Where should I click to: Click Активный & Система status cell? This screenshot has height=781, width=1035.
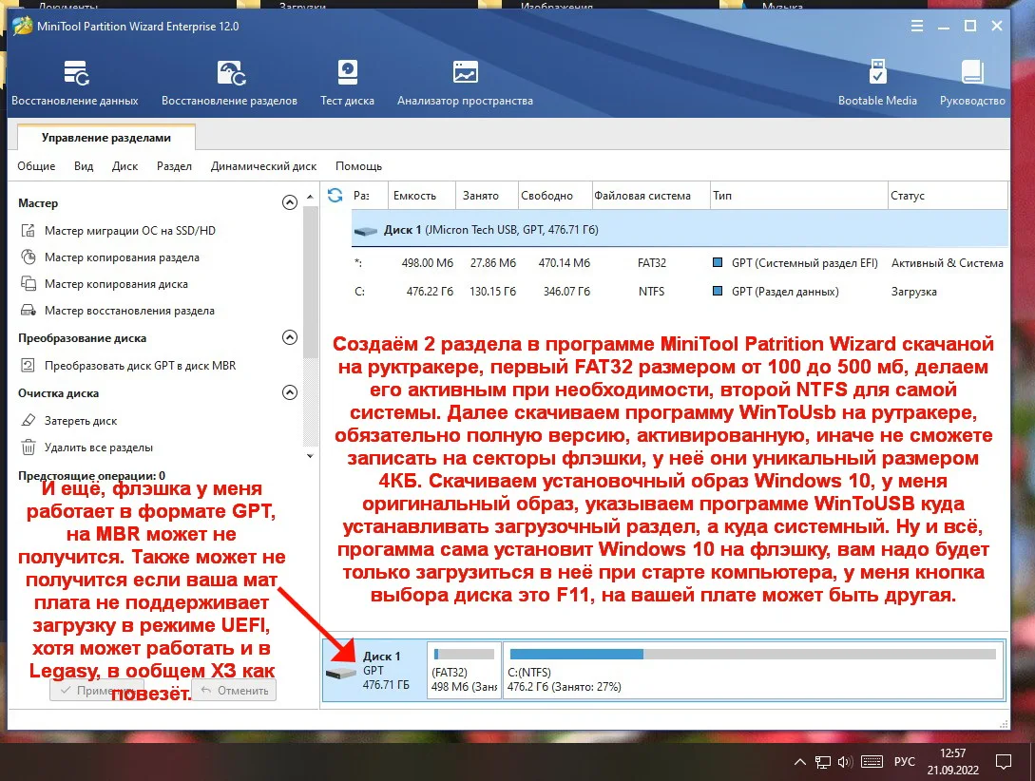click(948, 262)
